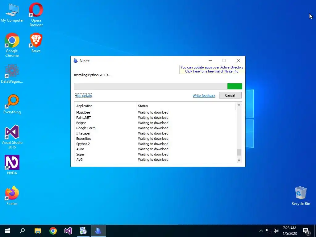316x237 pixels.
Task: Click Hide details link
Action: 83,96
